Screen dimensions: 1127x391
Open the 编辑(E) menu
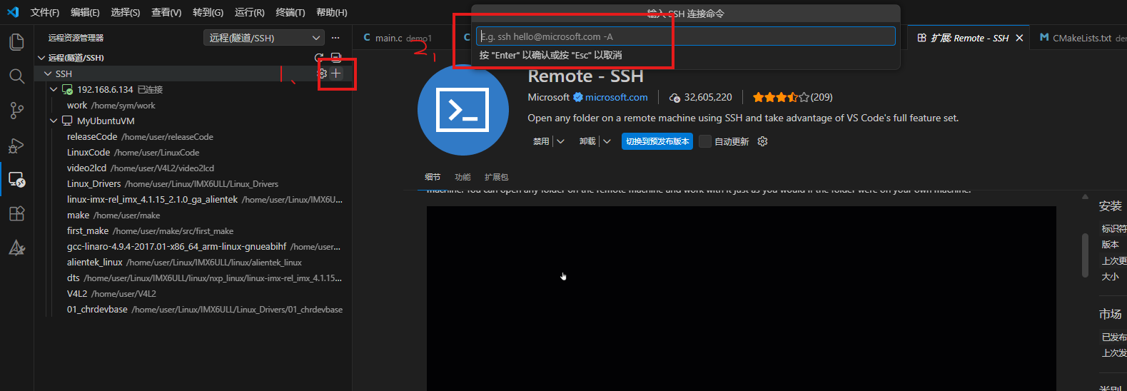click(x=85, y=12)
